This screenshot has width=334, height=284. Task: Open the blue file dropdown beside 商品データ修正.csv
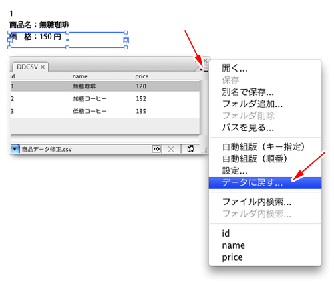(15, 149)
